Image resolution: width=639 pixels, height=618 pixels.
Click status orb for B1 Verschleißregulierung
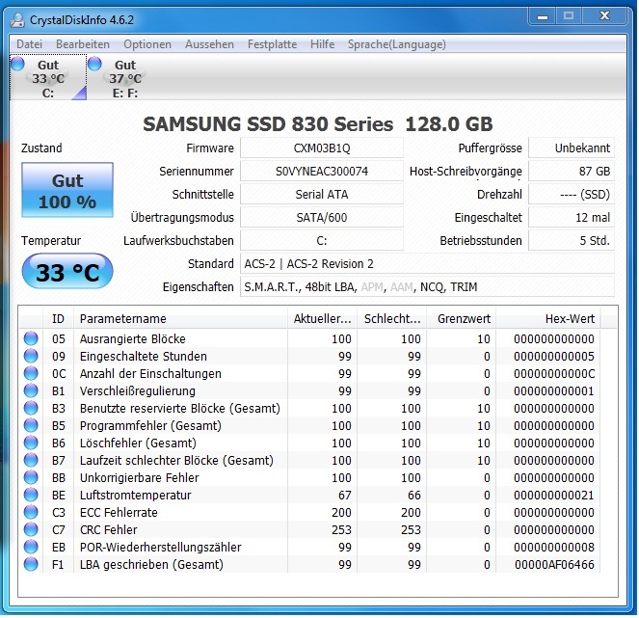coord(31,390)
